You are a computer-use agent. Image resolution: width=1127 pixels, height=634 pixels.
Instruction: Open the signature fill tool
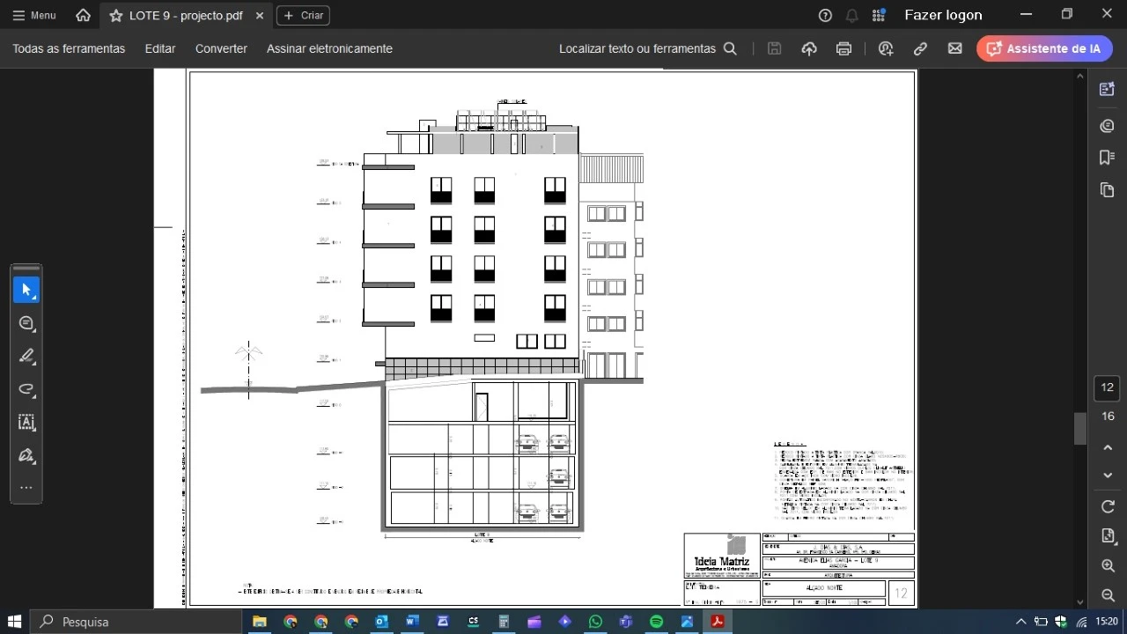click(x=26, y=455)
